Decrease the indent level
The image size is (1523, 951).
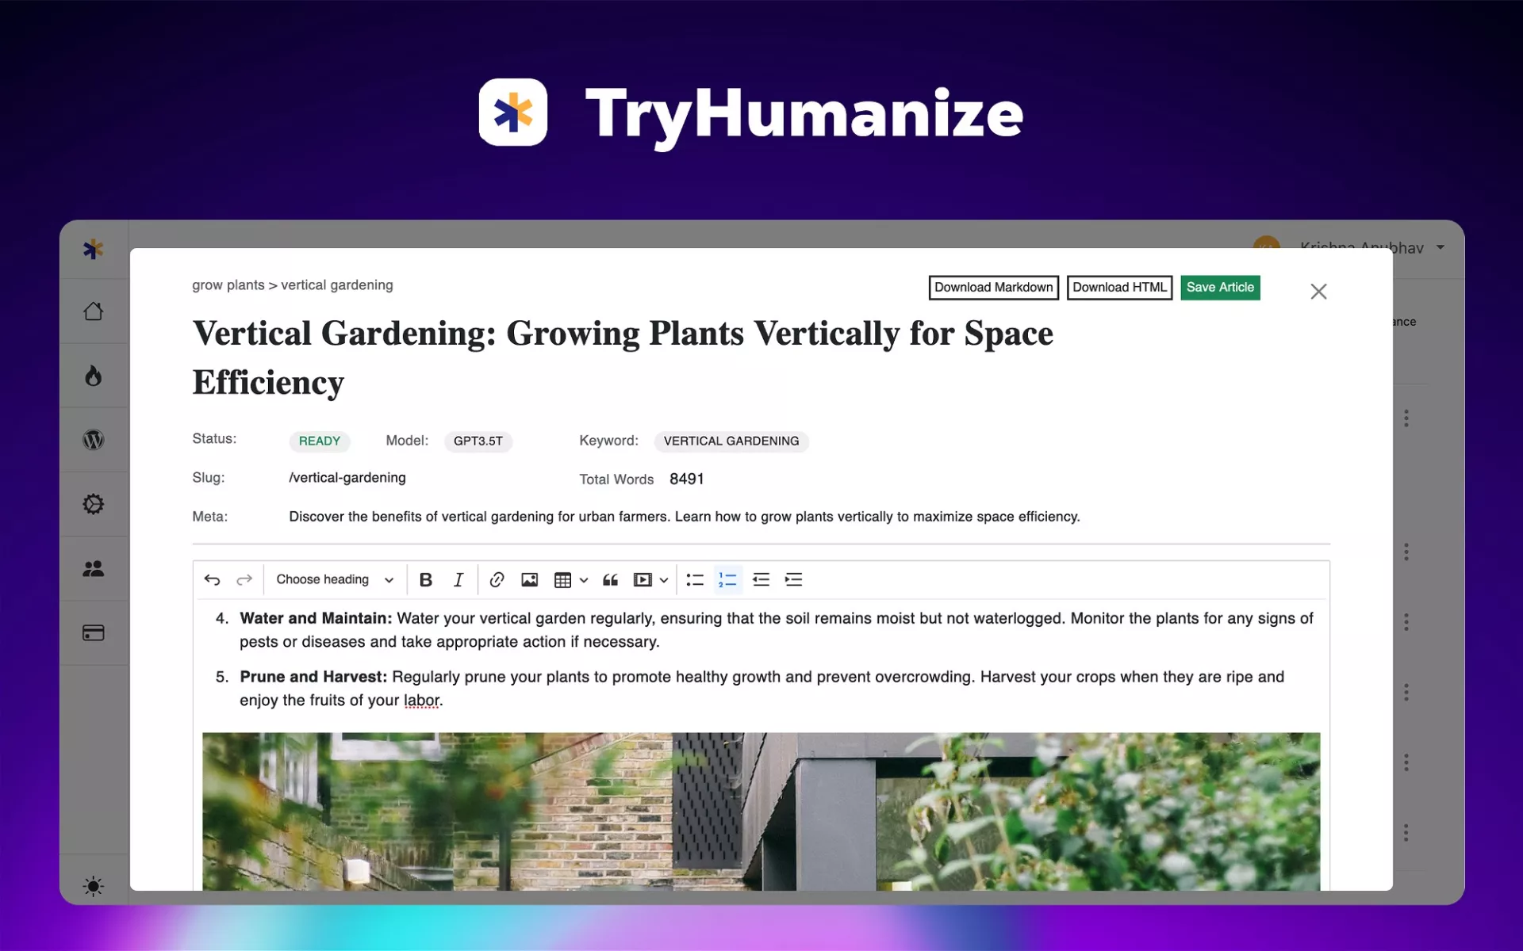[x=761, y=579]
